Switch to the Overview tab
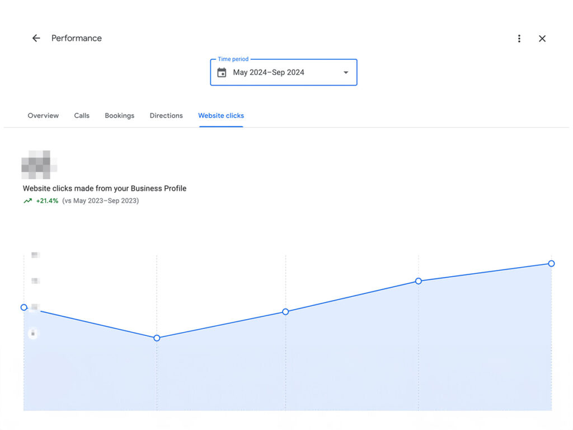Screen dimensions: 573x430 pos(43,115)
